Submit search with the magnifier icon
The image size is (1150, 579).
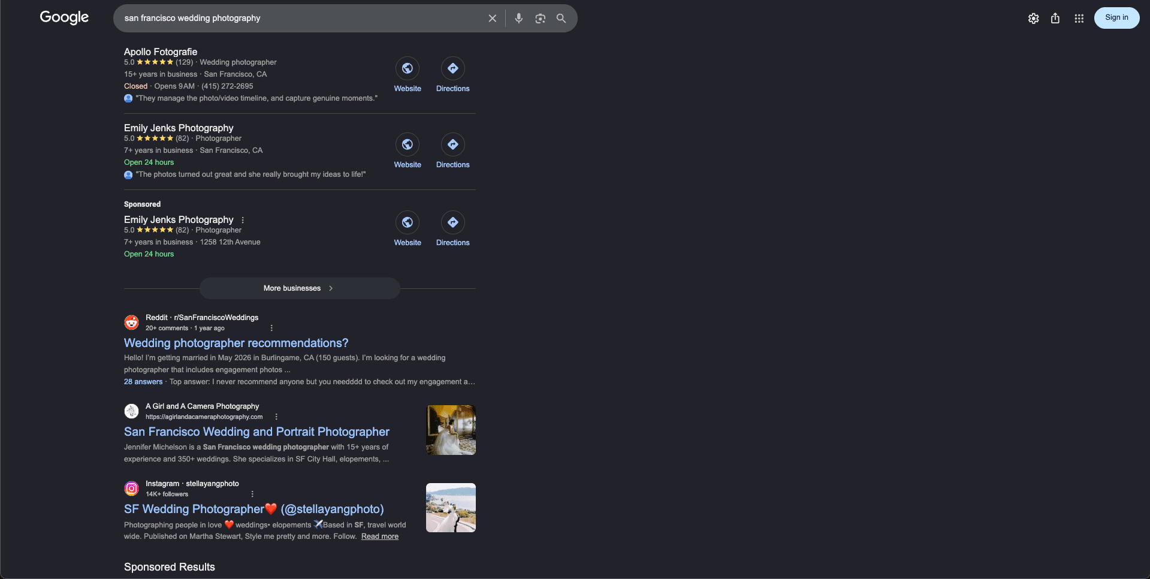coord(561,18)
